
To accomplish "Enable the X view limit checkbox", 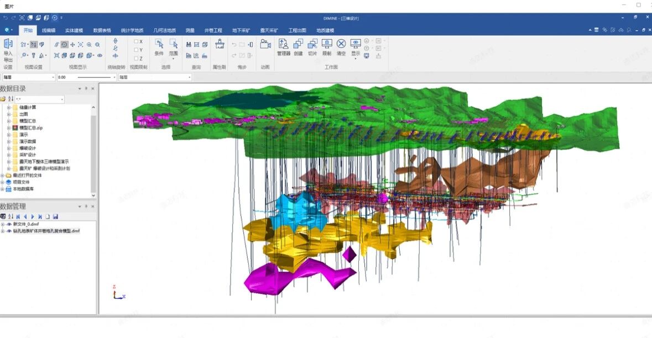I will pos(136,41).
